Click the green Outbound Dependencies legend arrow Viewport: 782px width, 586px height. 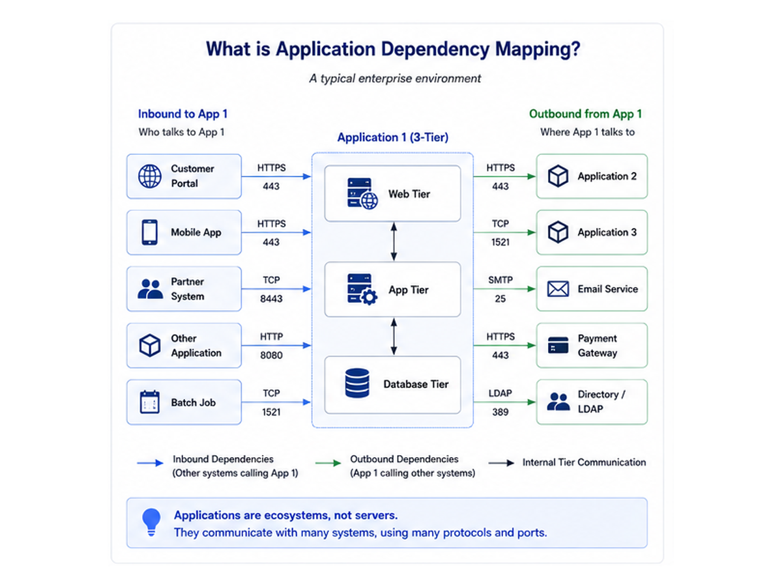pyautogui.click(x=328, y=463)
